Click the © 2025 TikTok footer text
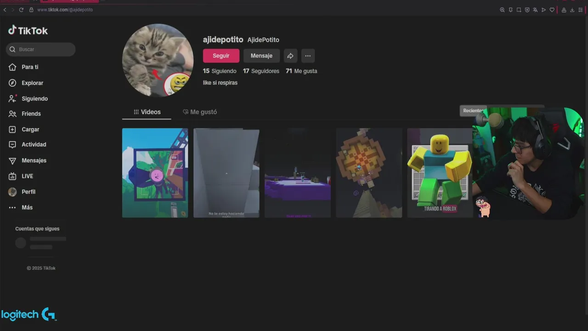588x331 pixels. [41, 268]
